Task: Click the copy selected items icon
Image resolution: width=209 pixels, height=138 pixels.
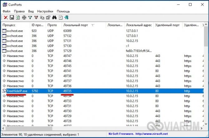Action: [42, 17]
